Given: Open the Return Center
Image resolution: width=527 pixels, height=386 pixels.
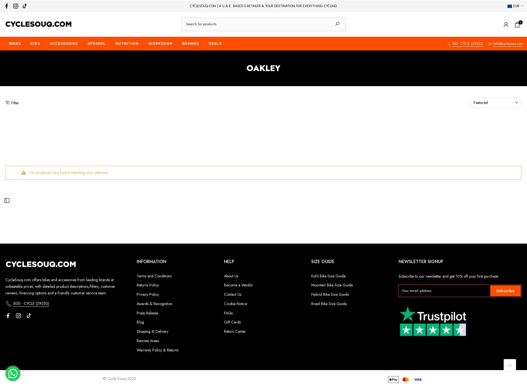Looking at the screenshot, I should point(235,331).
